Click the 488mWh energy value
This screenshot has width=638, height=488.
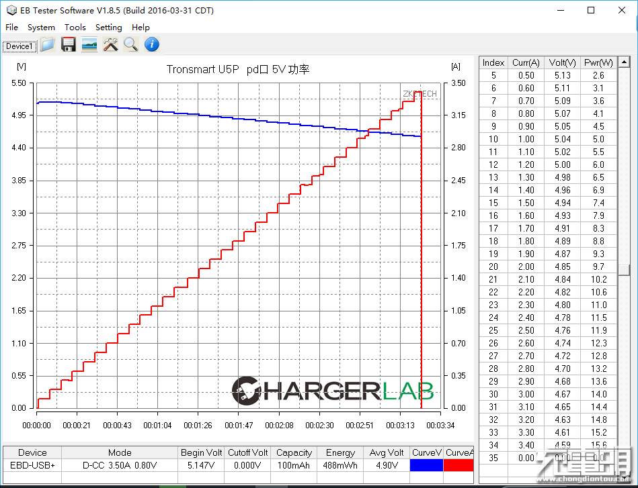pyautogui.click(x=340, y=465)
